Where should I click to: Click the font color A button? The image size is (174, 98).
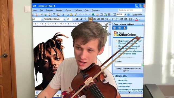click(x=136, y=19)
